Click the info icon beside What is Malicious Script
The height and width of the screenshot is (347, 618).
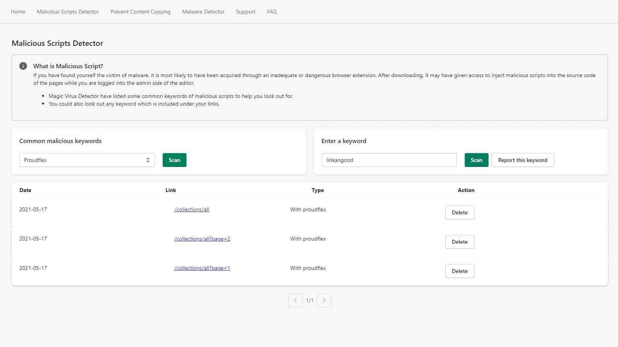coord(23,66)
